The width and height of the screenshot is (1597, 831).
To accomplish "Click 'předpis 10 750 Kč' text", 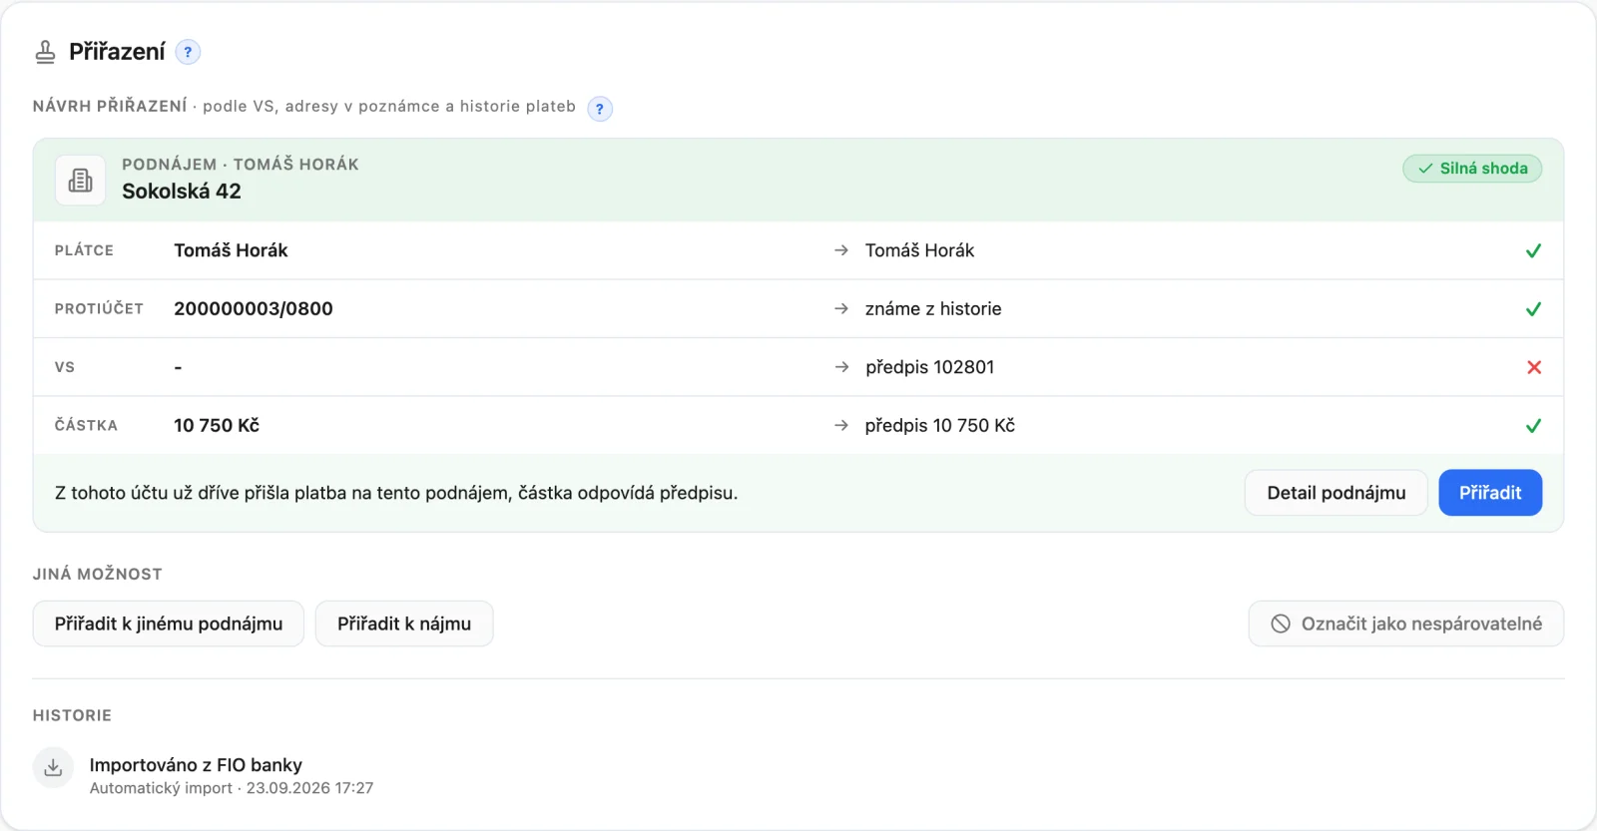I will point(940,426).
